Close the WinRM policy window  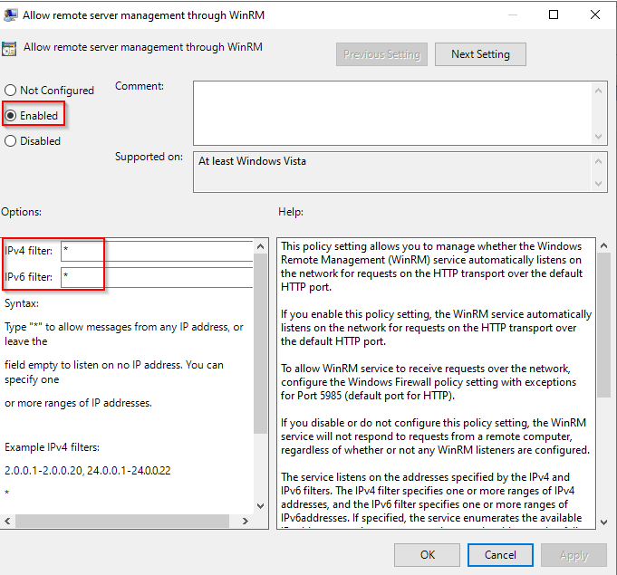[595, 14]
